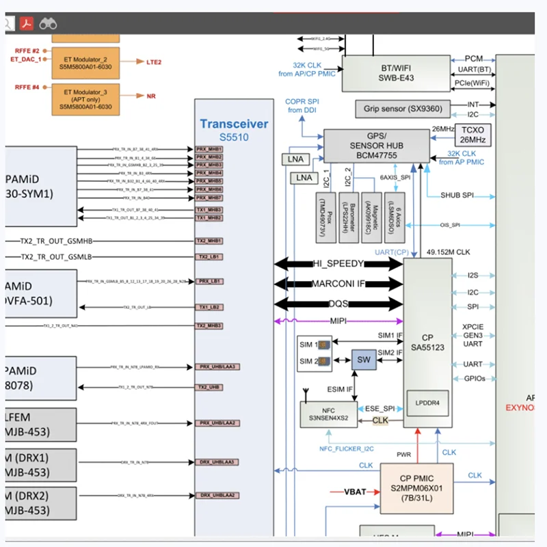Click the LPDDR4 box inside CP
This screenshot has height=547, width=547.
click(x=427, y=403)
